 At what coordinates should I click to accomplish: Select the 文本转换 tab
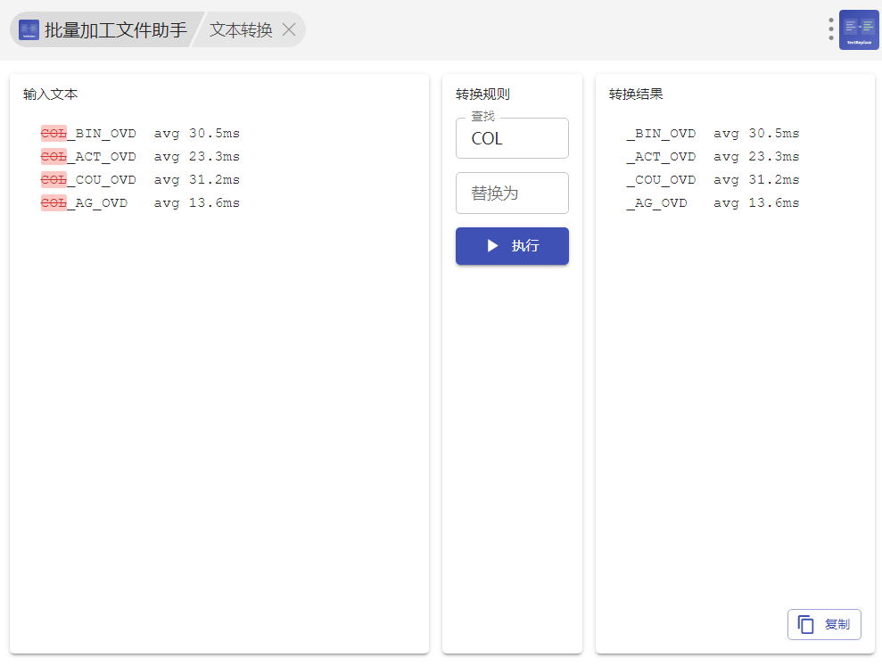pos(241,29)
